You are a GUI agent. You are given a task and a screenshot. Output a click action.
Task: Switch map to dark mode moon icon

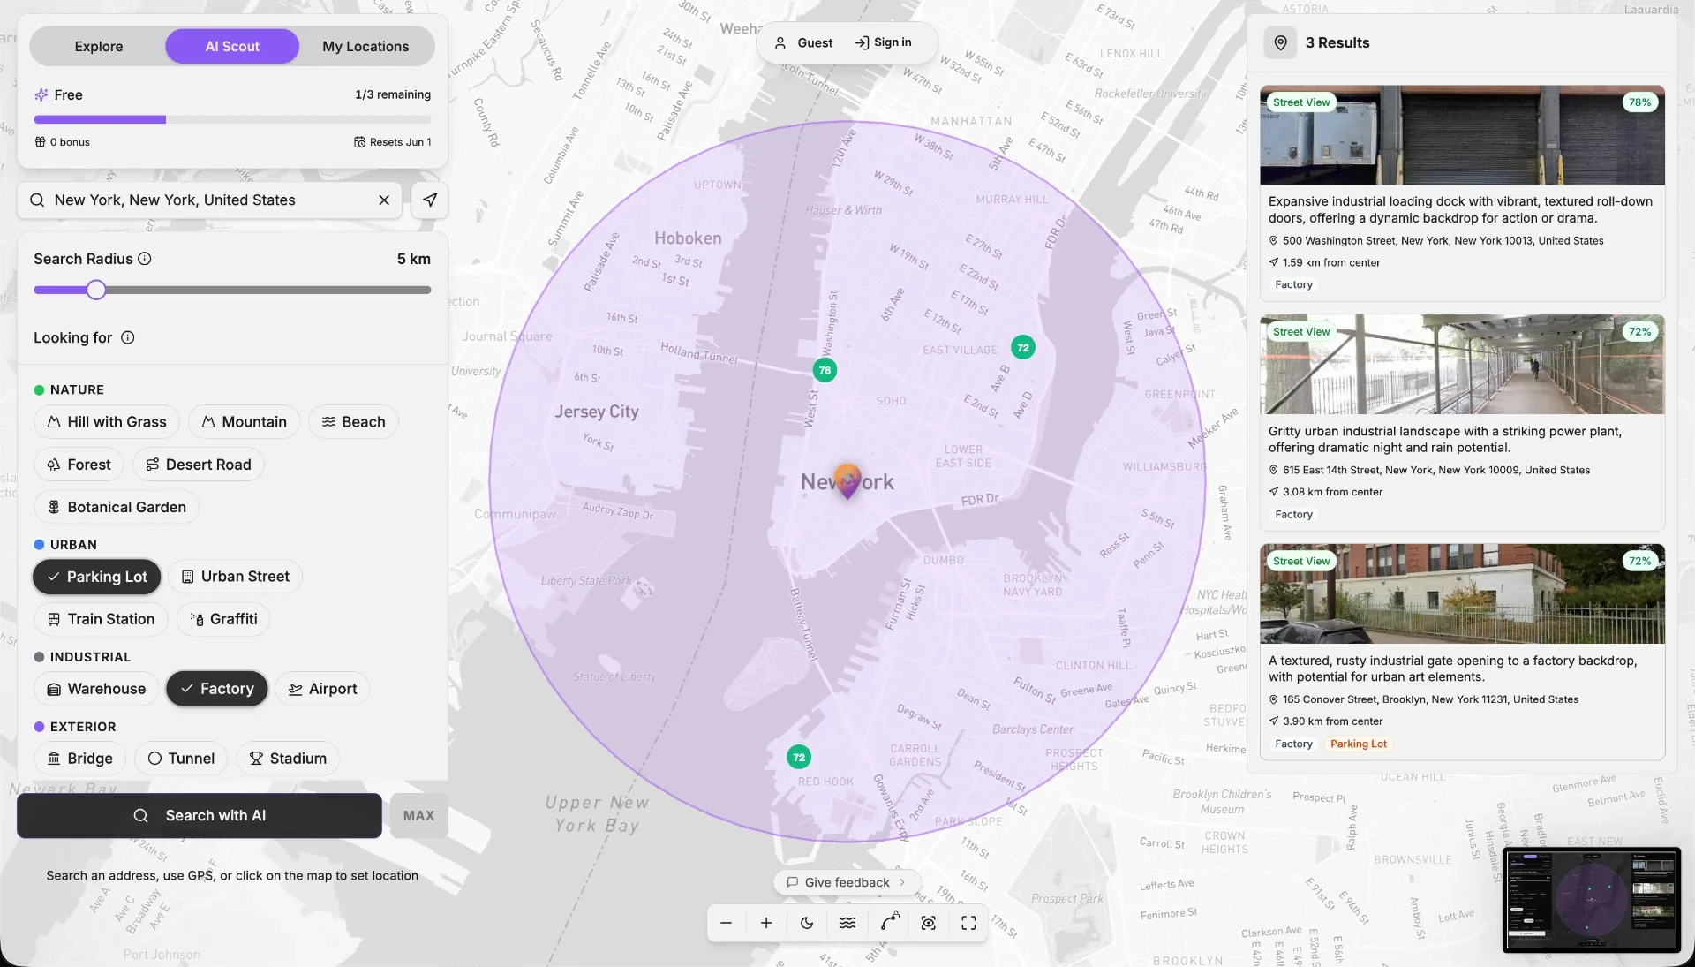[x=807, y=923]
